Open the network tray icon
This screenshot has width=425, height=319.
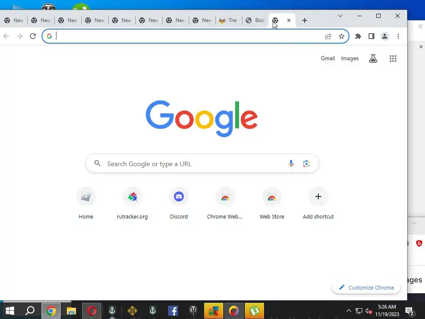click(x=359, y=311)
